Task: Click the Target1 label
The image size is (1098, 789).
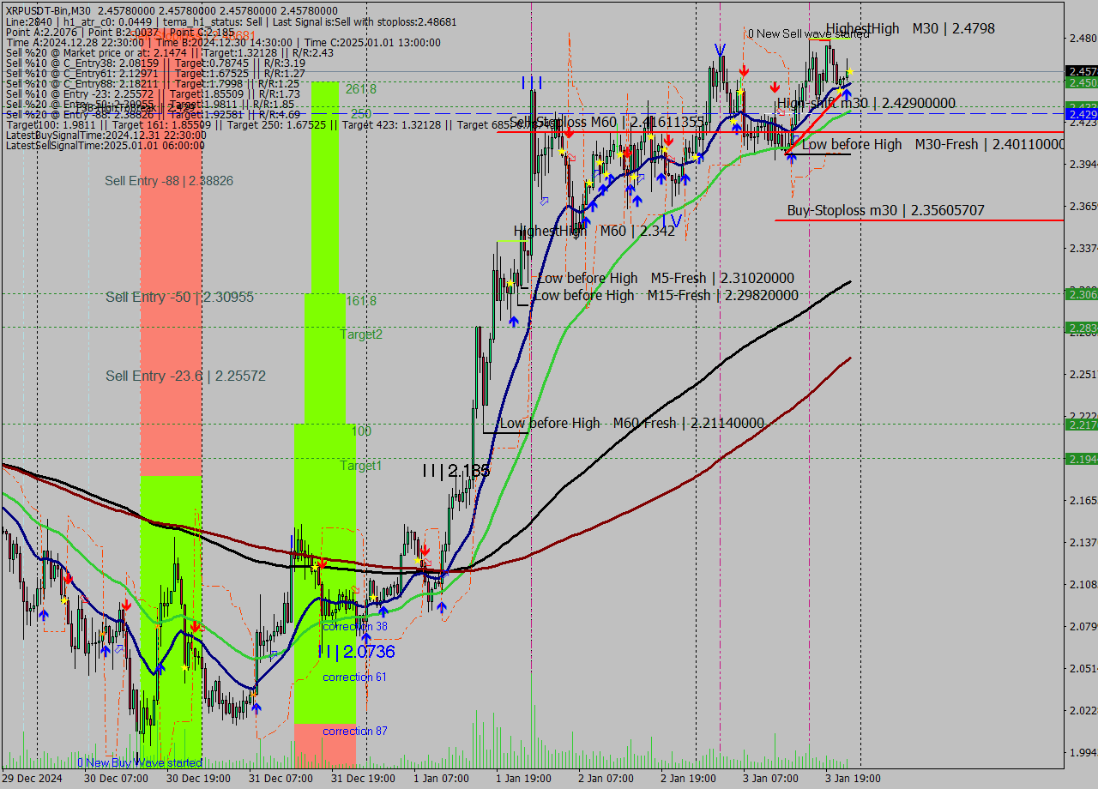Action: [x=361, y=466]
